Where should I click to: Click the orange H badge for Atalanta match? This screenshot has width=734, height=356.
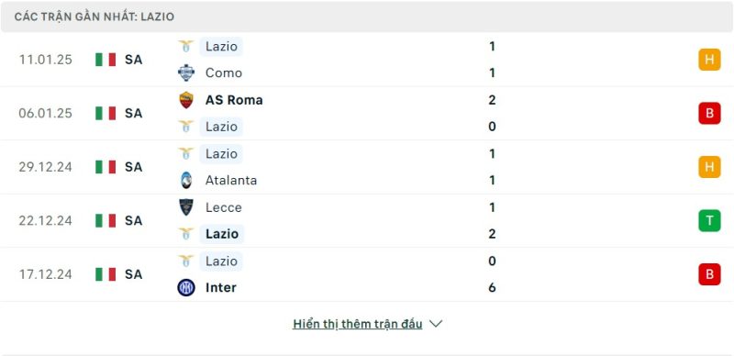pos(709,167)
